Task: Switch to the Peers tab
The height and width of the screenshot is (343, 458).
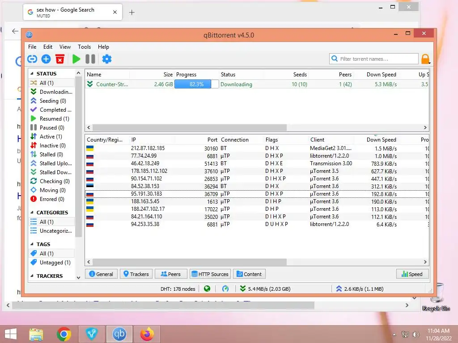Action: [x=171, y=274]
